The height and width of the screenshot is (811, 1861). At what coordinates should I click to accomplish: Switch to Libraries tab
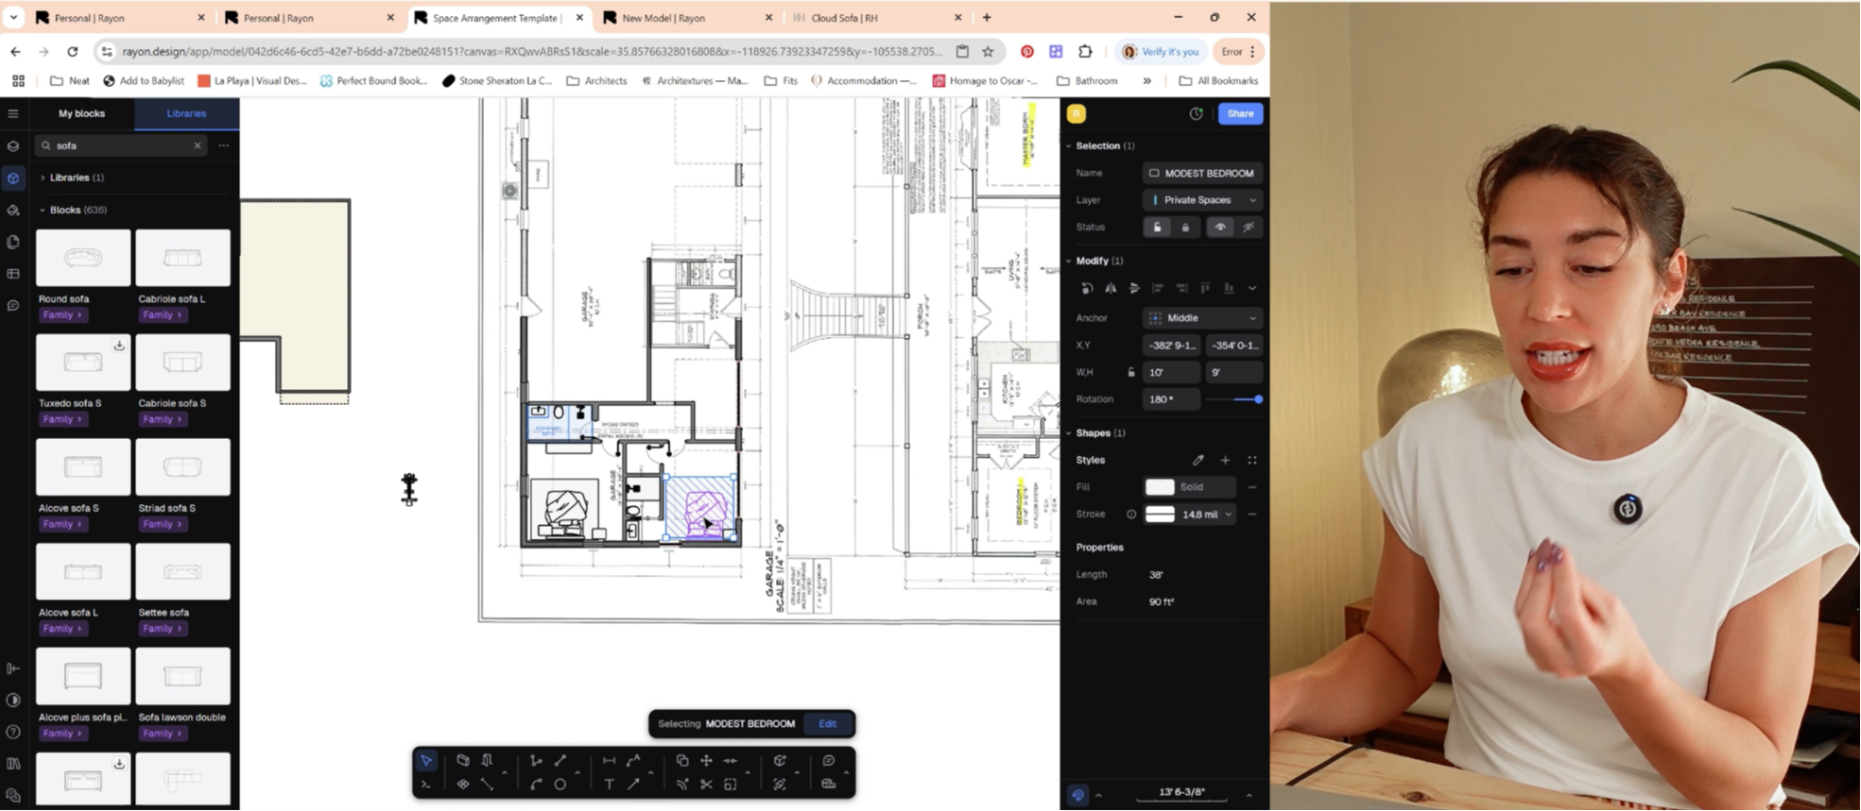pos(186,113)
